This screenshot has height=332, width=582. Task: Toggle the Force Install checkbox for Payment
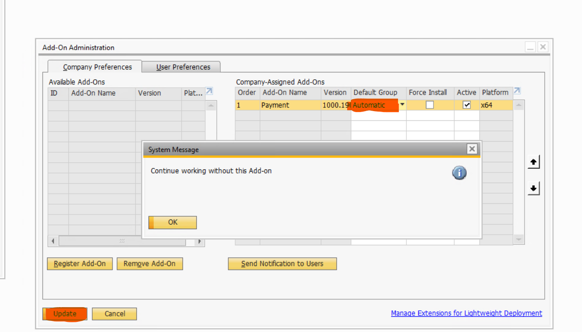pyautogui.click(x=430, y=105)
